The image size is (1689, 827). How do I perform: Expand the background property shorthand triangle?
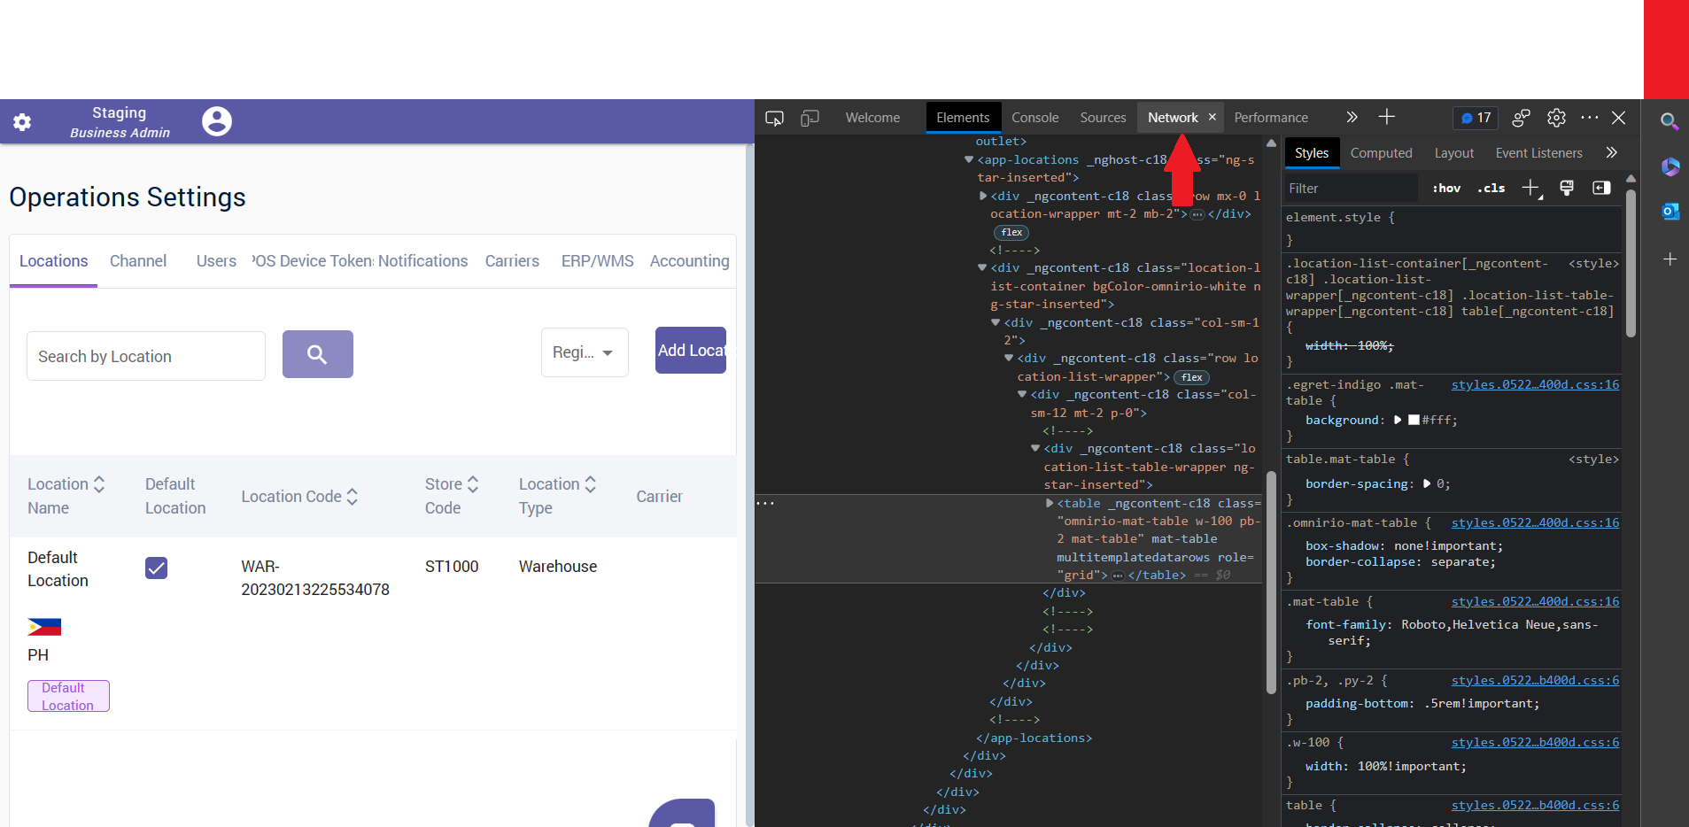1398,420
